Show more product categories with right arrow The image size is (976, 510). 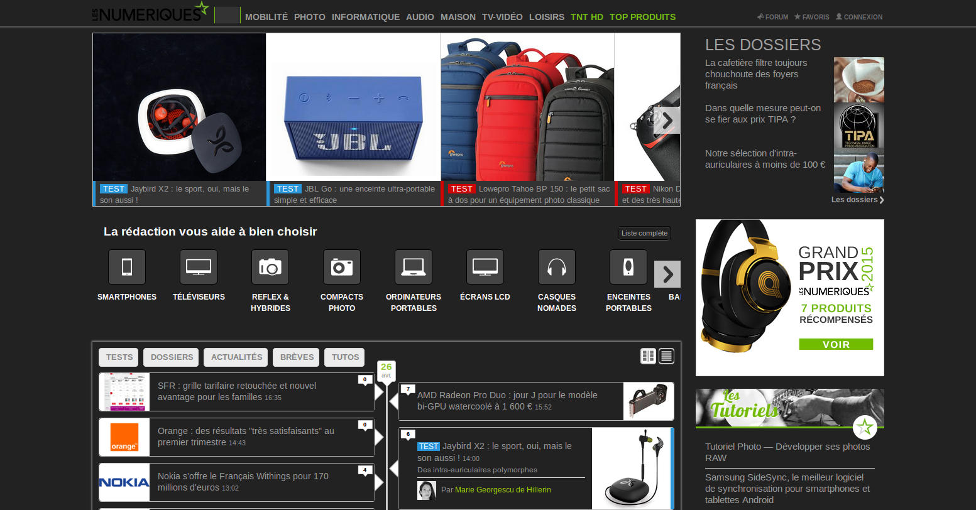pos(667,274)
